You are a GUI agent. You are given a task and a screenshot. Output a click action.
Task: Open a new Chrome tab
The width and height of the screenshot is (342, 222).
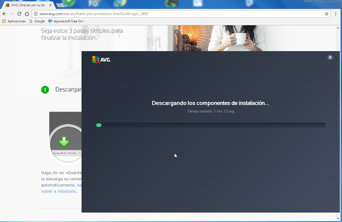pyautogui.click(x=60, y=5)
